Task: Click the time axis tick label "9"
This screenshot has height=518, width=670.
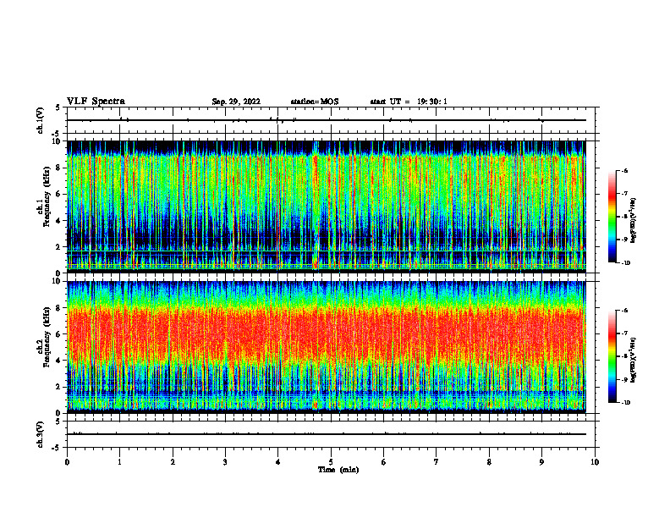Action: [x=541, y=462]
